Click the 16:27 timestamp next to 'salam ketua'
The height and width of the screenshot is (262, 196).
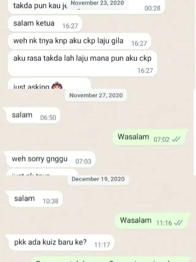pos(70,26)
